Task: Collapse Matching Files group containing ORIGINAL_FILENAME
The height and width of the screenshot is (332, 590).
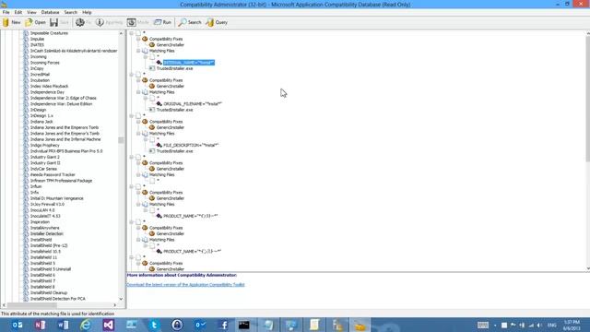Action: click(138, 92)
